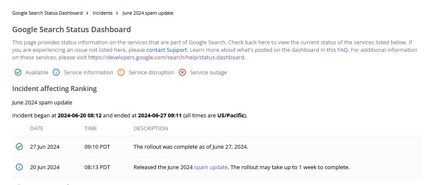This screenshot has width=436, height=185.
Task: Click green checkmark icon beside 27 Jun 2024
Action: pyautogui.click(x=19, y=147)
